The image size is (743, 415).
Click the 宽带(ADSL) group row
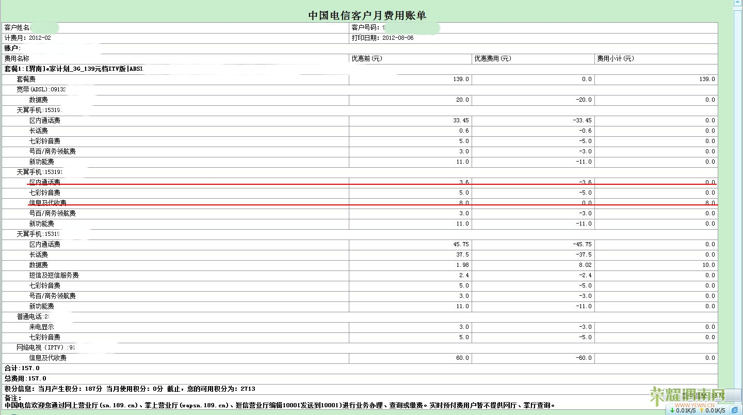[41, 90]
